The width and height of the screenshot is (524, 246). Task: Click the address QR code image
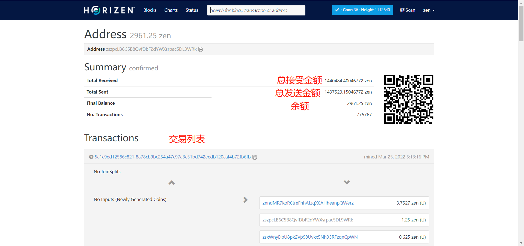[409, 99]
